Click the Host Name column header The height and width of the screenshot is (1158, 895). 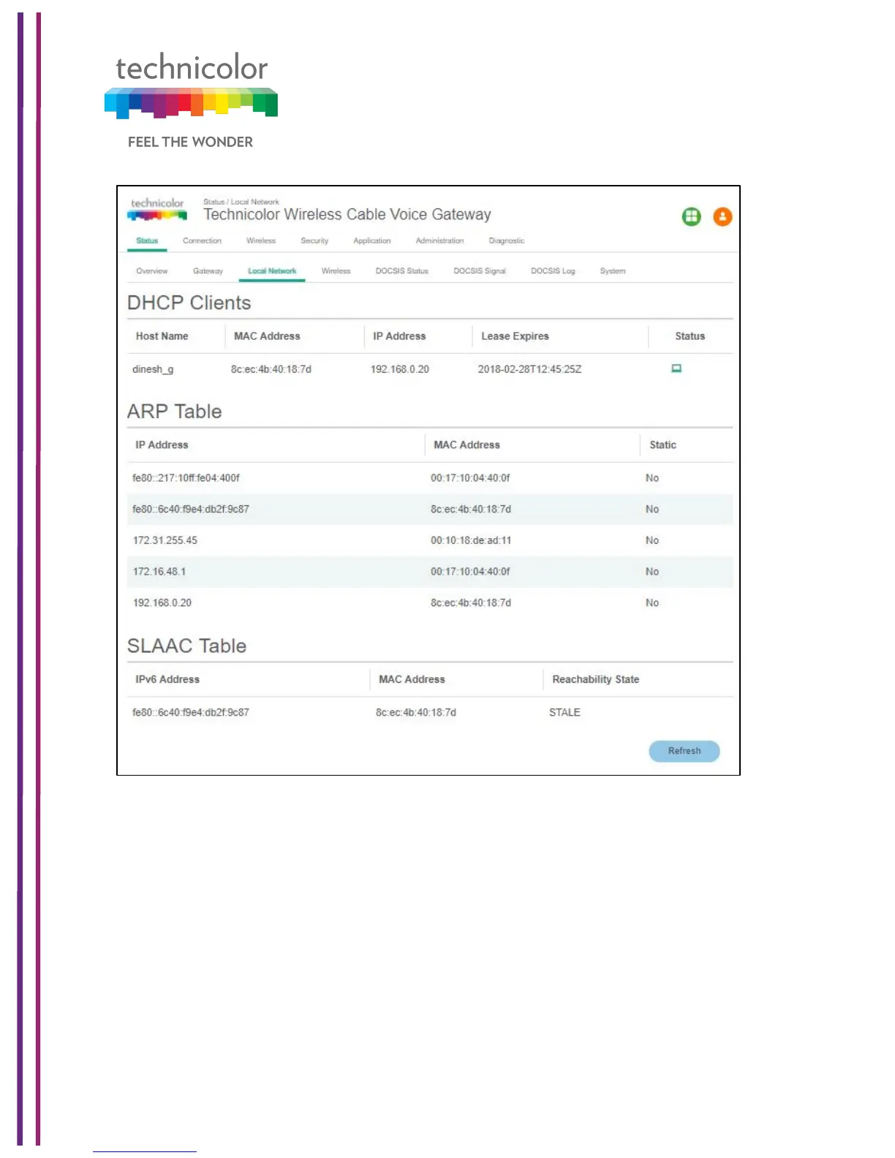162,336
